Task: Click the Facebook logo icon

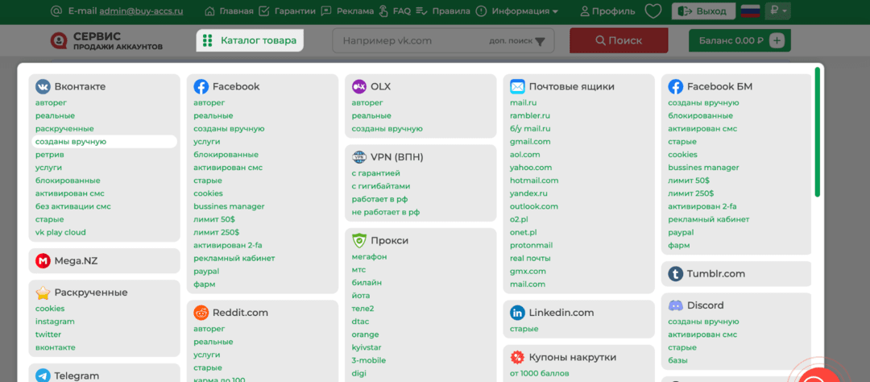Action: (x=201, y=86)
